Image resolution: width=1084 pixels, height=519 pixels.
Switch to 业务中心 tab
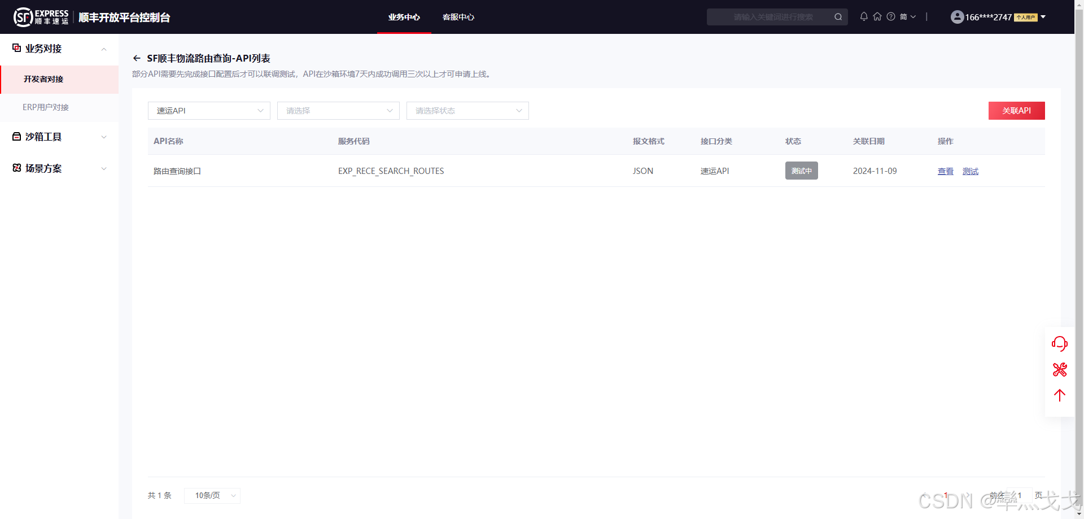tap(404, 17)
